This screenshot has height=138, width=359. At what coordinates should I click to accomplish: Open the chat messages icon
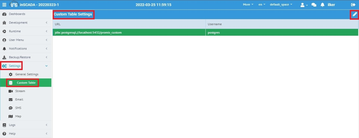tap(314, 5)
